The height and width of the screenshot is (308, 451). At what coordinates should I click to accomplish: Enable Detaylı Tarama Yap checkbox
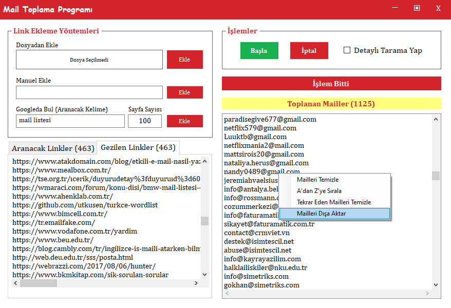point(347,50)
